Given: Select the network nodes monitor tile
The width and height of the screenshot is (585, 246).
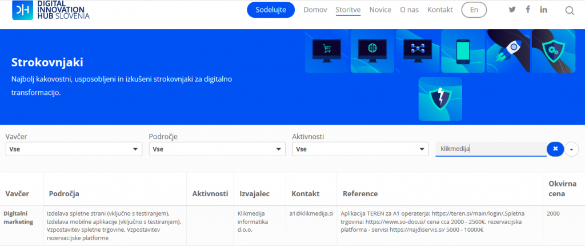Looking at the screenshot, I should pos(418,51).
